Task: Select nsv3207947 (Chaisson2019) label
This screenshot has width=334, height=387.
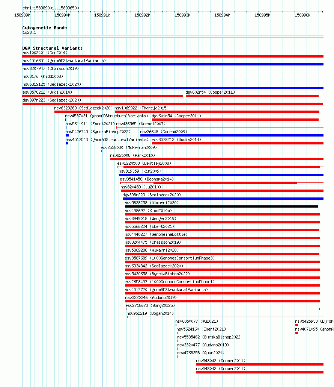Action: 51,68
